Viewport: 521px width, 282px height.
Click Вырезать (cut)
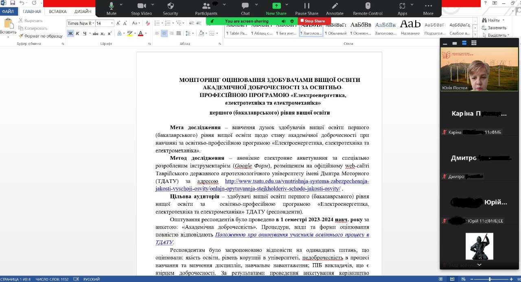click(x=31, y=20)
